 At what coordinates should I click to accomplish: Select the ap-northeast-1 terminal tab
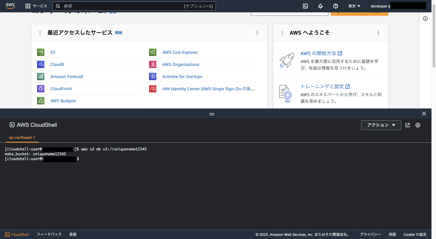[22, 138]
